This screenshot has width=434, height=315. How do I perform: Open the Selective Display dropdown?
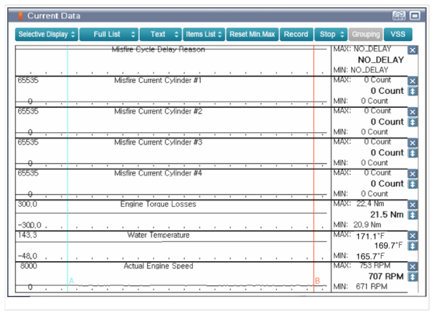click(x=46, y=34)
